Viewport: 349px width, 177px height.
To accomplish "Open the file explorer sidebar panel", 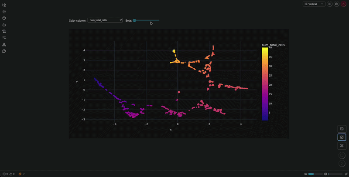I will (4, 5).
